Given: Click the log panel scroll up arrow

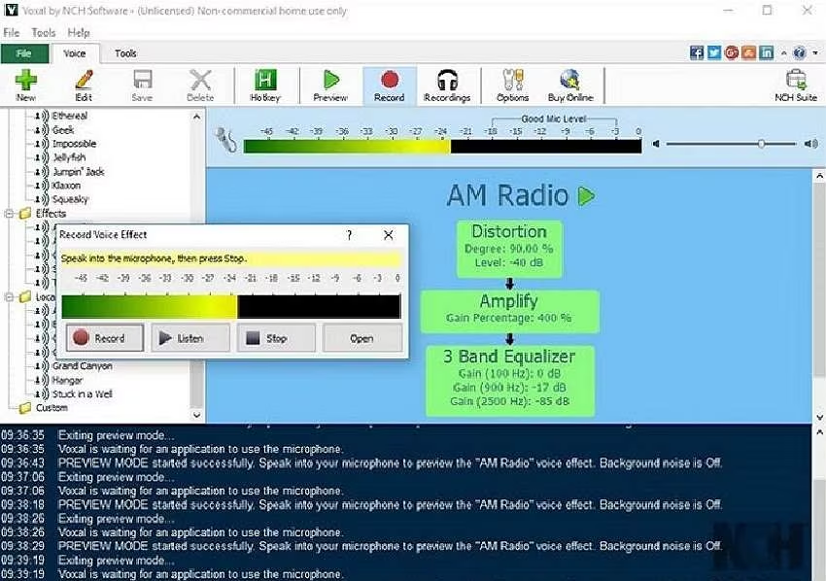Looking at the screenshot, I should pos(819,432).
